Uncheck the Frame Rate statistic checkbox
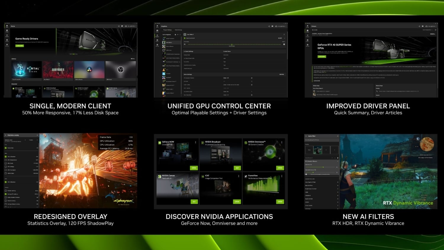The image size is (444, 250). pos(6,148)
